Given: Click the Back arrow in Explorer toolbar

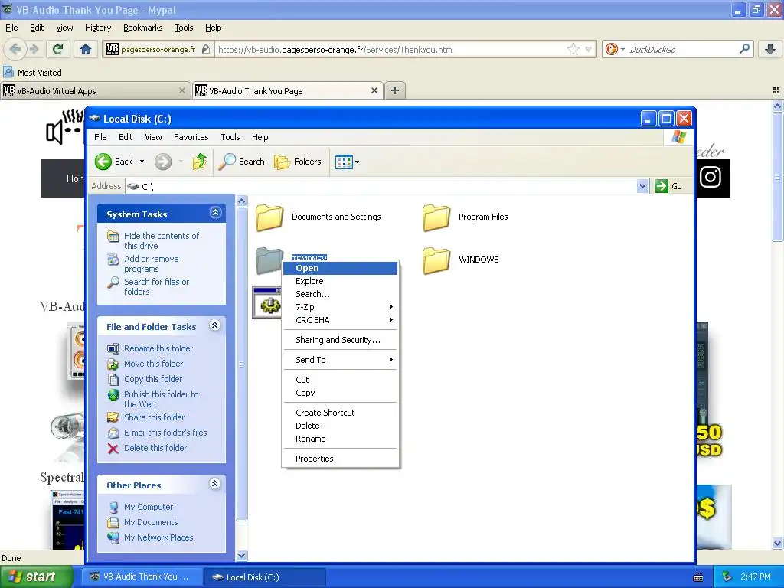Looking at the screenshot, I should pos(103,162).
